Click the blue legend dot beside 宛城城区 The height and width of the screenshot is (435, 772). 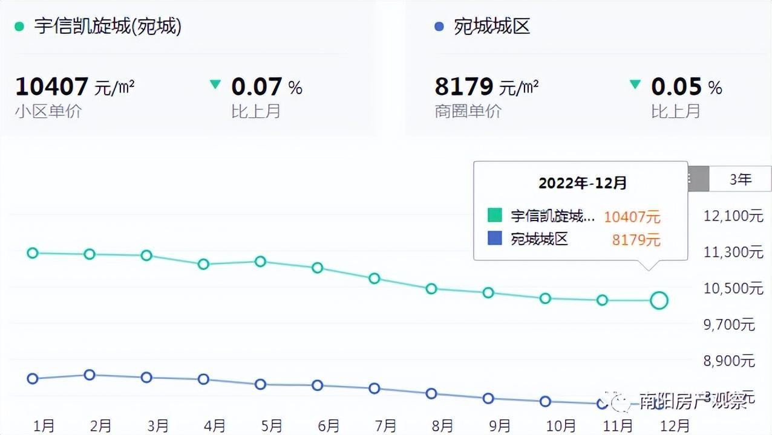pos(439,27)
